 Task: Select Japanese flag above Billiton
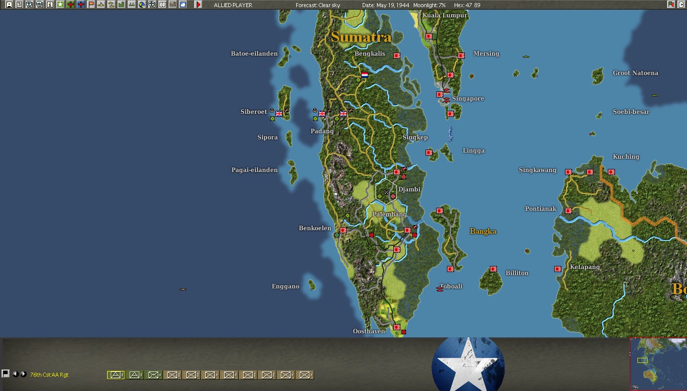(x=493, y=269)
